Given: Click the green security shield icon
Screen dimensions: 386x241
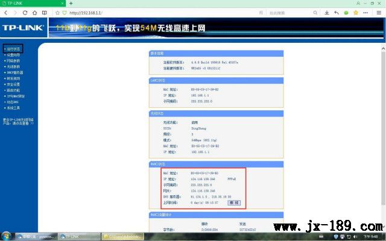Looking at the screenshot, I should [x=65, y=13].
